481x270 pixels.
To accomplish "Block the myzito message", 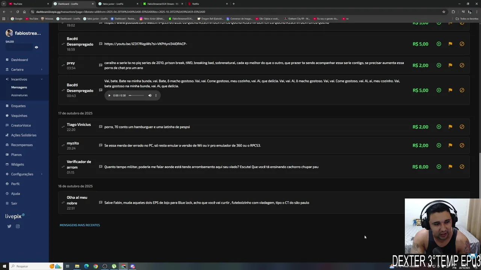I will [x=462, y=145].
